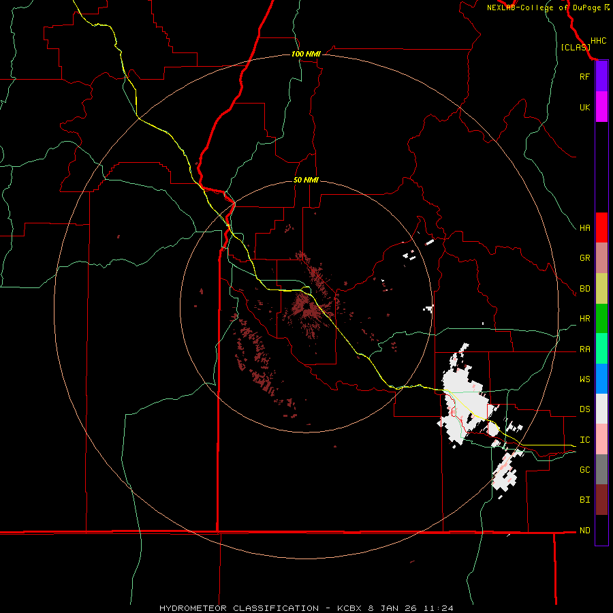Click the WS legend label
This screenshot has width=613, height=613.
point(584,379)
